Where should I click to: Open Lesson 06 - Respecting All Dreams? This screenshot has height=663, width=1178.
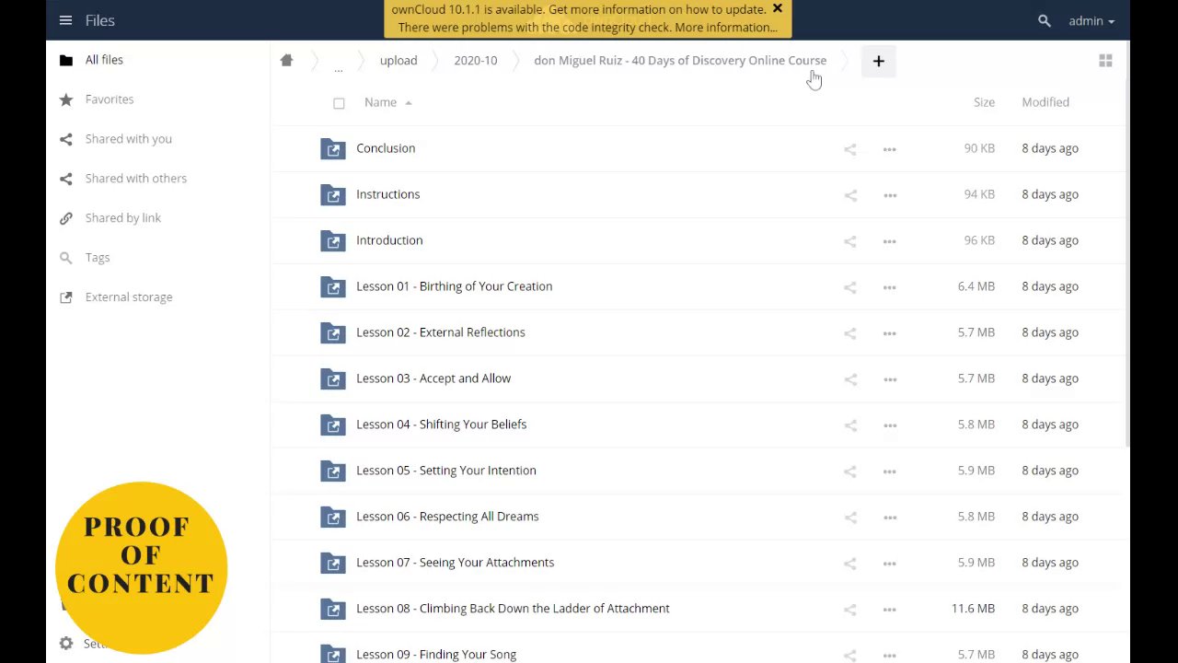coord(447,517)
